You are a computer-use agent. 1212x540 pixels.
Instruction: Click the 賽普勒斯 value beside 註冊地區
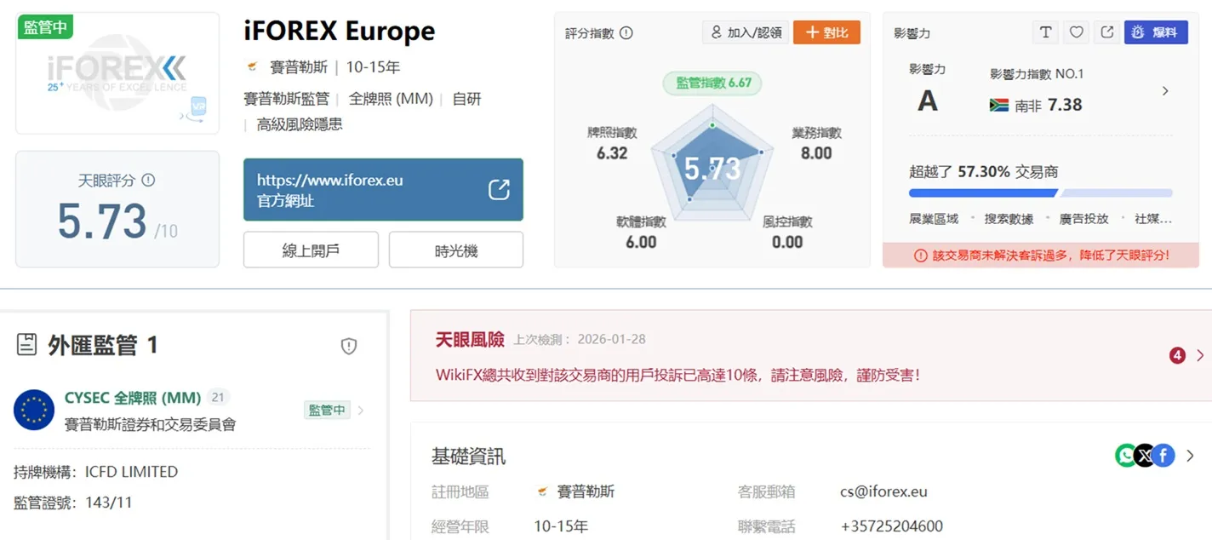tap(586, 491)
